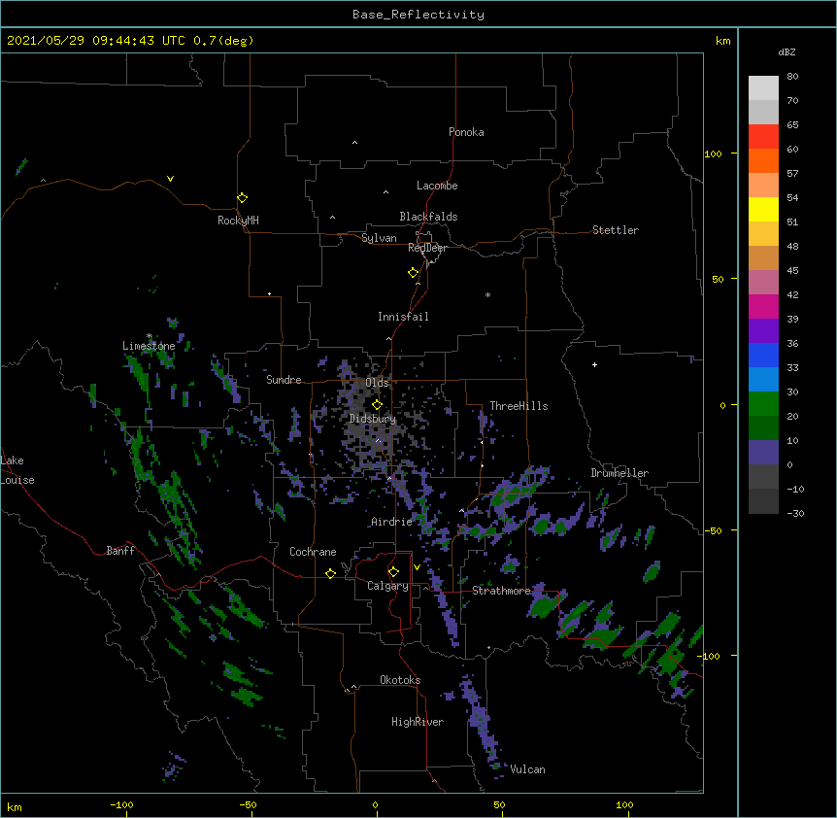Screen dimensions: 837x818
Task: Click the -50 tick label on the vertical axis
Action: (713, 530)
